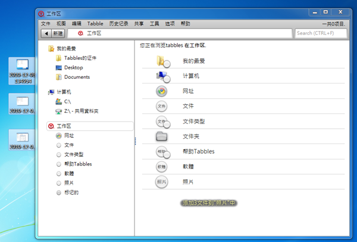Click the Desktop label in sidebar
The image size is (357, 242).
pos(74,68)
